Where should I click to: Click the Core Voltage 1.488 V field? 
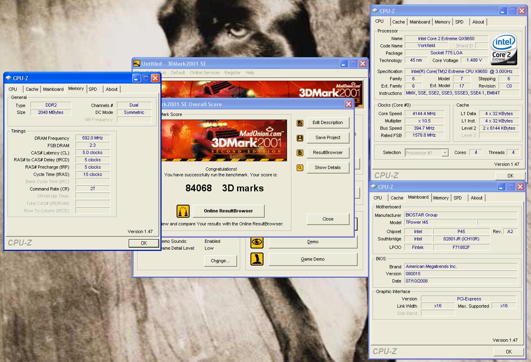point(474,60)
